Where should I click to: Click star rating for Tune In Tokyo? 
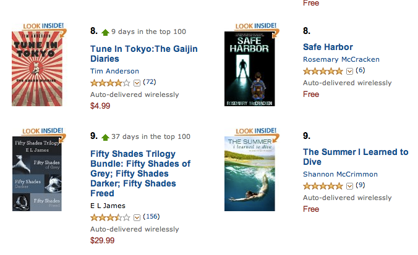pos(110,82)
